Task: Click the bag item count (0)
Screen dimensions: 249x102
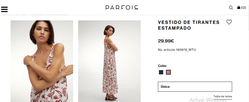Action: (x=244, y=8)
